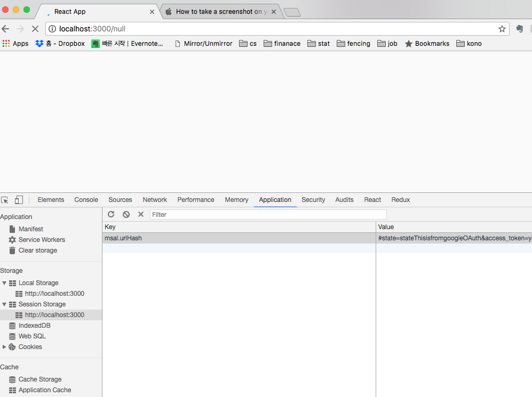This screenshot has height=397, width=532.
Task: Switch to the Network panel
Action: click(x=154, y=199)
